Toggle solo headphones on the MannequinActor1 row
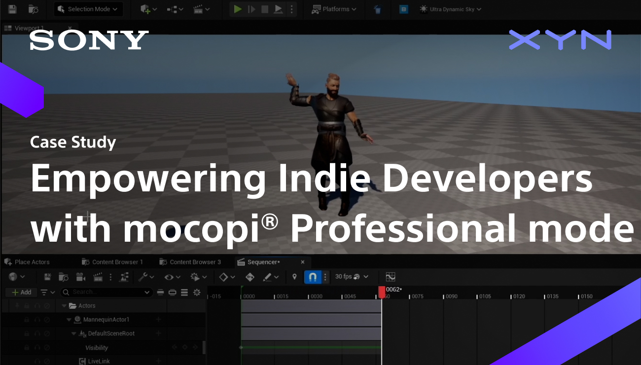Viewport: 641px width, 365px height. pyautogui.click(x=37, y=320)
